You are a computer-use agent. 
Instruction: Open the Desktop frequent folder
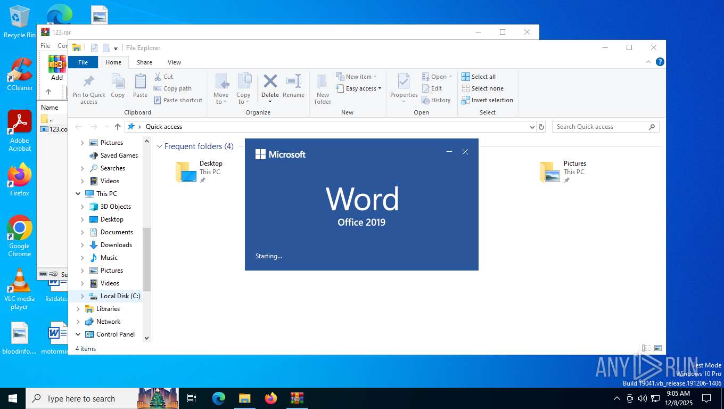coord(200,171)
